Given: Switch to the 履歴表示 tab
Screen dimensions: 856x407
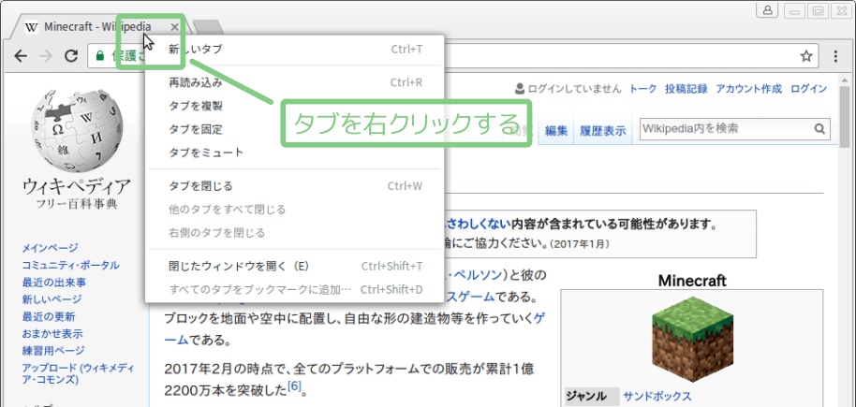Looking at the screenshot, I should click(603, 131).
